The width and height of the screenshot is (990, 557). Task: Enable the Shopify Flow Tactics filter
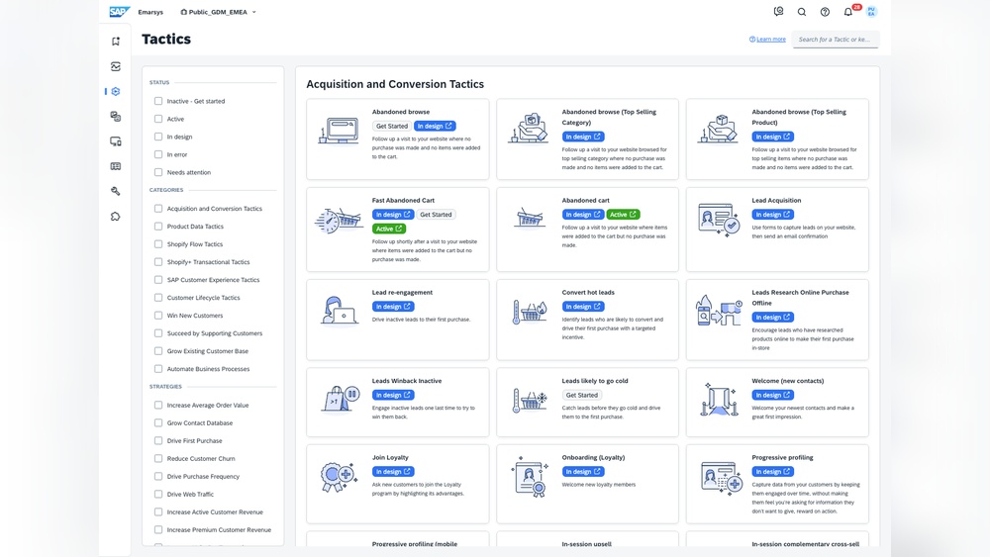pos(158,244)
